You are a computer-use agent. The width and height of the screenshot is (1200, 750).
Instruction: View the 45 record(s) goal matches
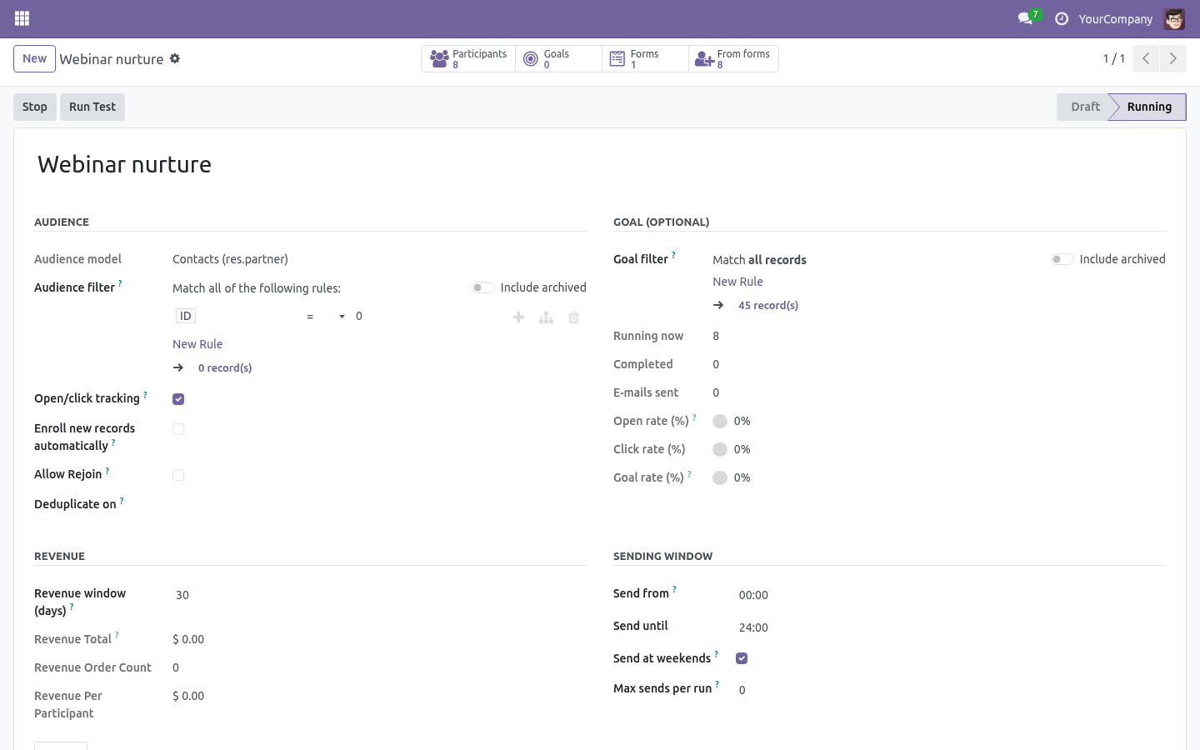(x=768, y=306)
